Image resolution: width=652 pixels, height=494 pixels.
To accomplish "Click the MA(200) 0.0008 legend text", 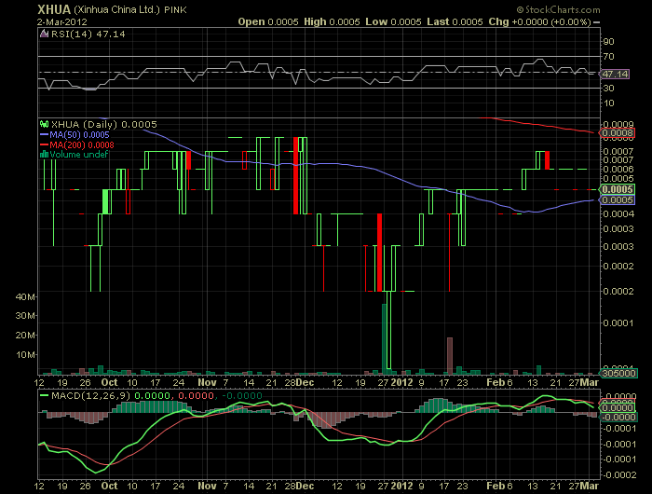I will (x=82, y=144).
